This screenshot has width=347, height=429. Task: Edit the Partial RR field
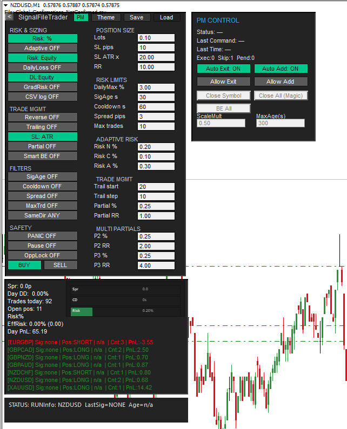pos(156,216)
